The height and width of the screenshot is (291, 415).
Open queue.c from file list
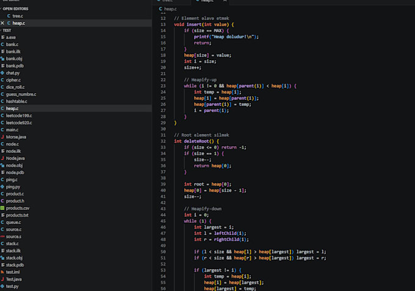click(13, 222)
